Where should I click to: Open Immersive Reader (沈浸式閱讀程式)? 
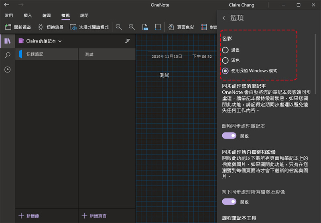pyautogui.click(x=89, y=27)
